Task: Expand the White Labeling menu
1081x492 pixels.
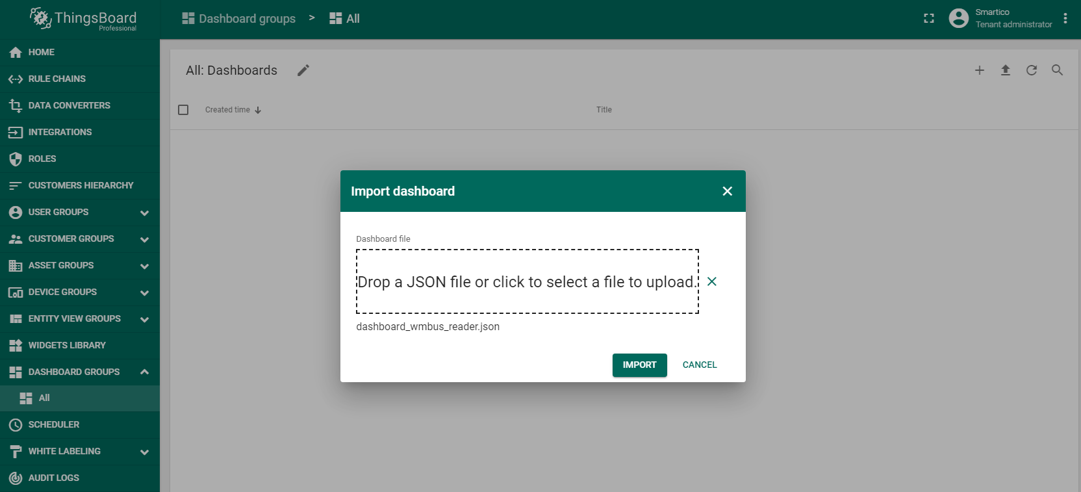Action: 144,452
